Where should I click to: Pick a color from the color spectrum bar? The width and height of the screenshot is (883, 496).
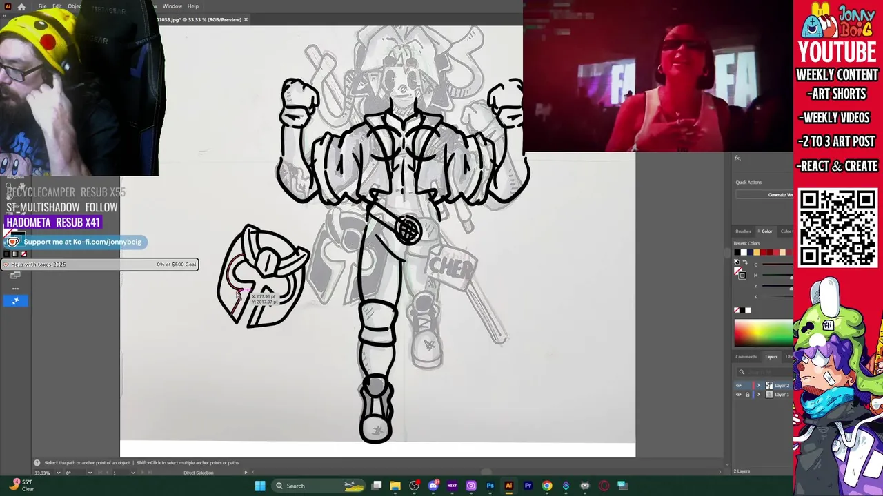tap(764, 333)
